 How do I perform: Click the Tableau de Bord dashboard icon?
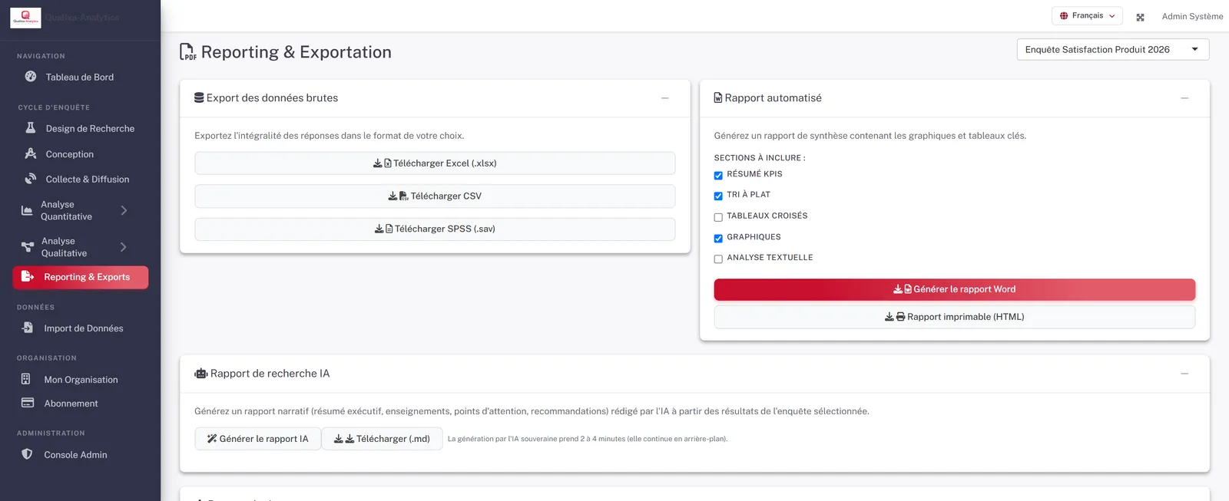tap(31, 77)
